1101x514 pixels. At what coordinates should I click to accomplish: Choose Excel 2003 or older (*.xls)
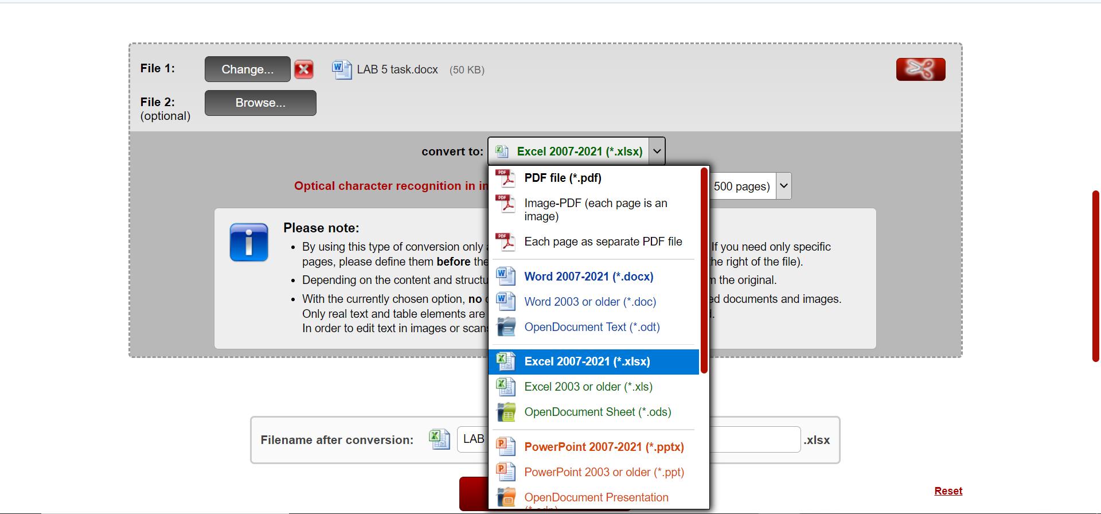pos(594,387)
